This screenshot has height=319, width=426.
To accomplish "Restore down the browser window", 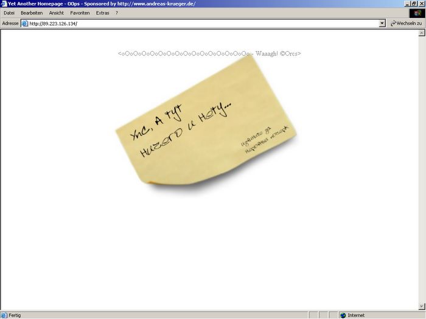I will click(413, 4).
